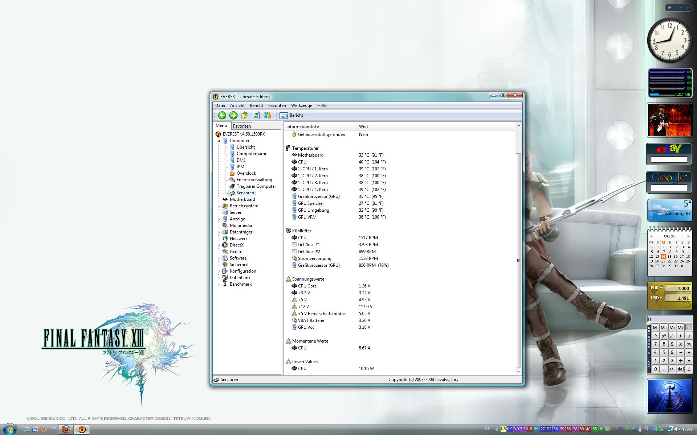Viewport: 697px width, 435px height.
Task: Click the green Back arrow icon
Action: tap(222, 115)
